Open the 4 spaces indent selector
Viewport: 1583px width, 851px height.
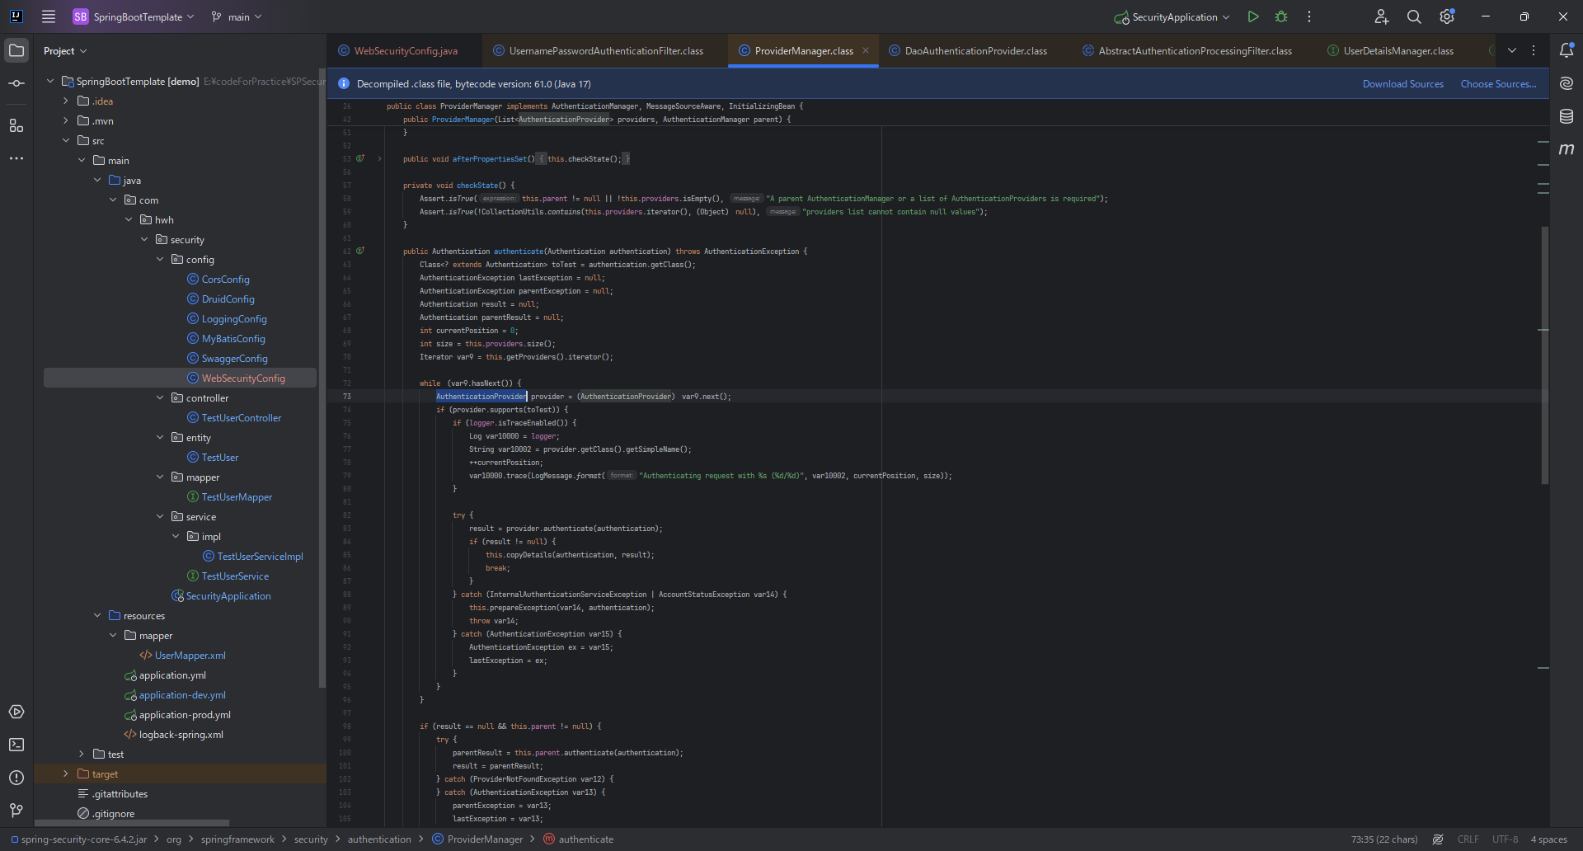pos(1549,839)
